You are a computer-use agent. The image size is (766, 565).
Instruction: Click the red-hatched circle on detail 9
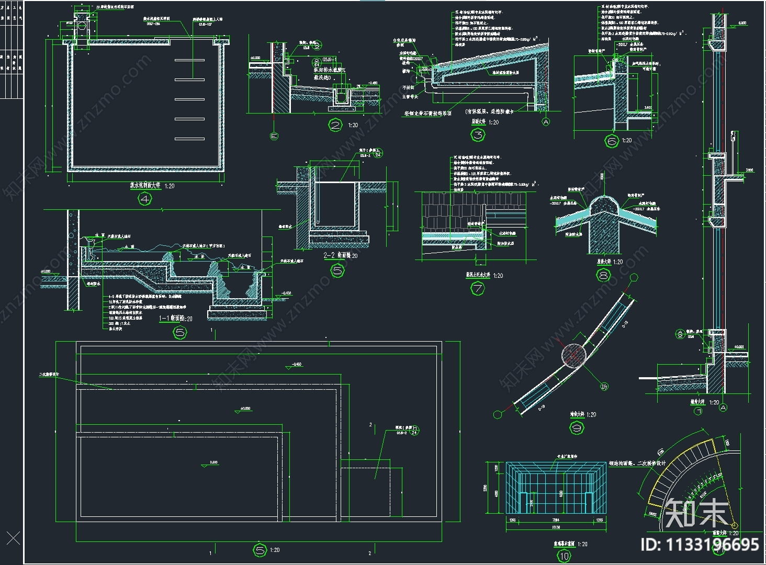pos(574,356)
